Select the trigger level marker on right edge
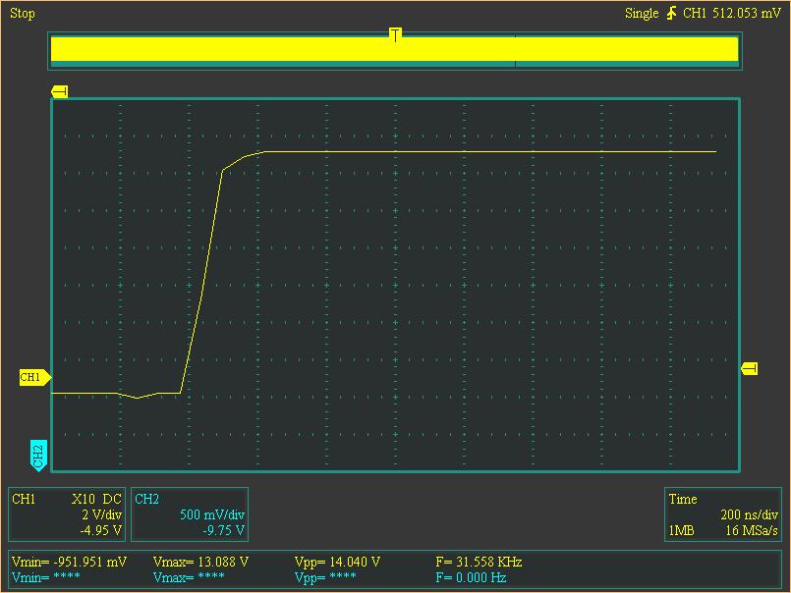Viewport: 791px width, 593px height. pyautogui.click(x=749, y=368)
